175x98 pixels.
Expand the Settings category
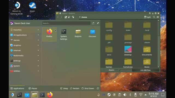pos(25,61)
